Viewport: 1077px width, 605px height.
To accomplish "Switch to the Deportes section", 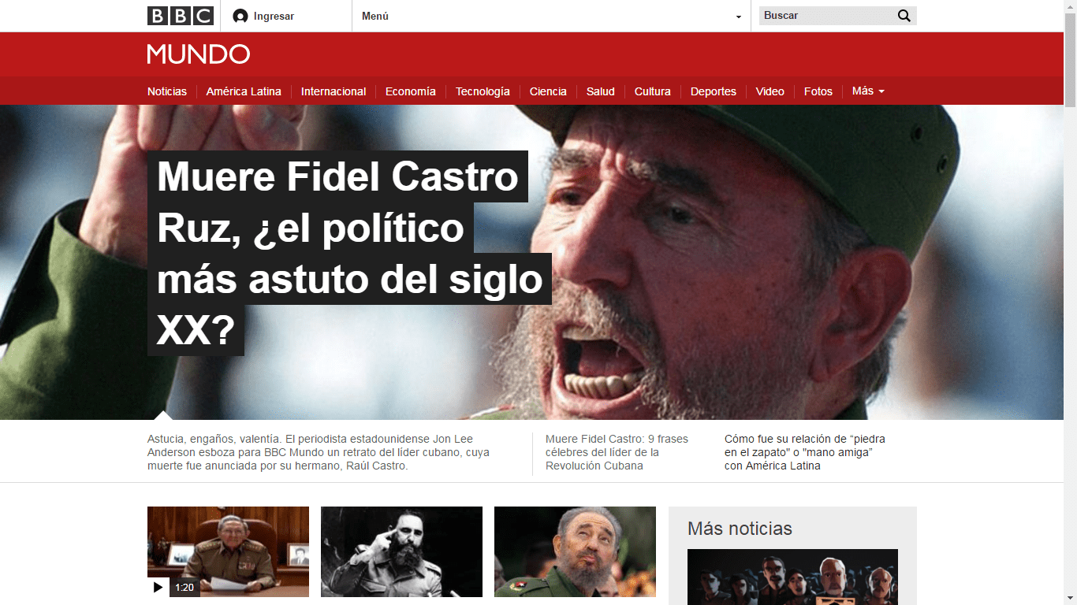I will tap(713, 91).
